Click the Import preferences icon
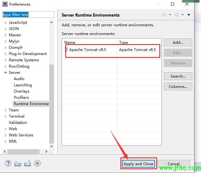This screenshot has width=201, height=173. click(x=18, y=163)
